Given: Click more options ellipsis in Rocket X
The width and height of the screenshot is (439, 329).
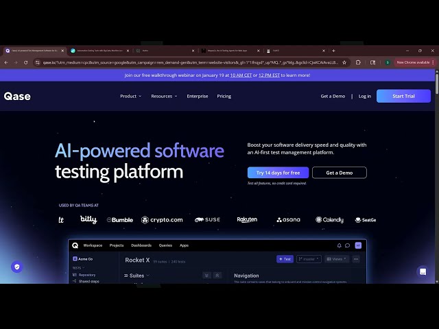Looking at the screenshot, I should click(x=356, y=259).
